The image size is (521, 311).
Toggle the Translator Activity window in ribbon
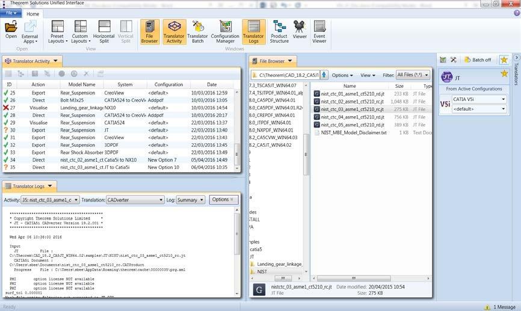(x=174, y=32)
